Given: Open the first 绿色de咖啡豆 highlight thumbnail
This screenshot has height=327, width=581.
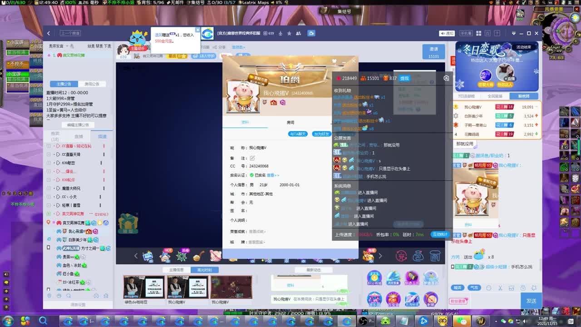Looking at the screenshot, I should [x=144, y=287].
